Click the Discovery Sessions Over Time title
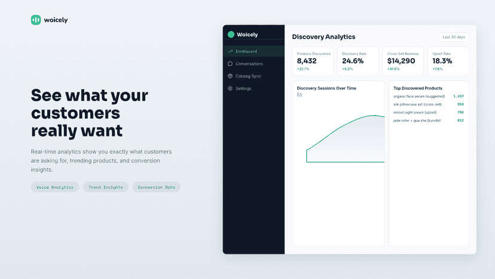Viewport: 495px width, 279px height. pyautogui.click(x=326, y=88)
